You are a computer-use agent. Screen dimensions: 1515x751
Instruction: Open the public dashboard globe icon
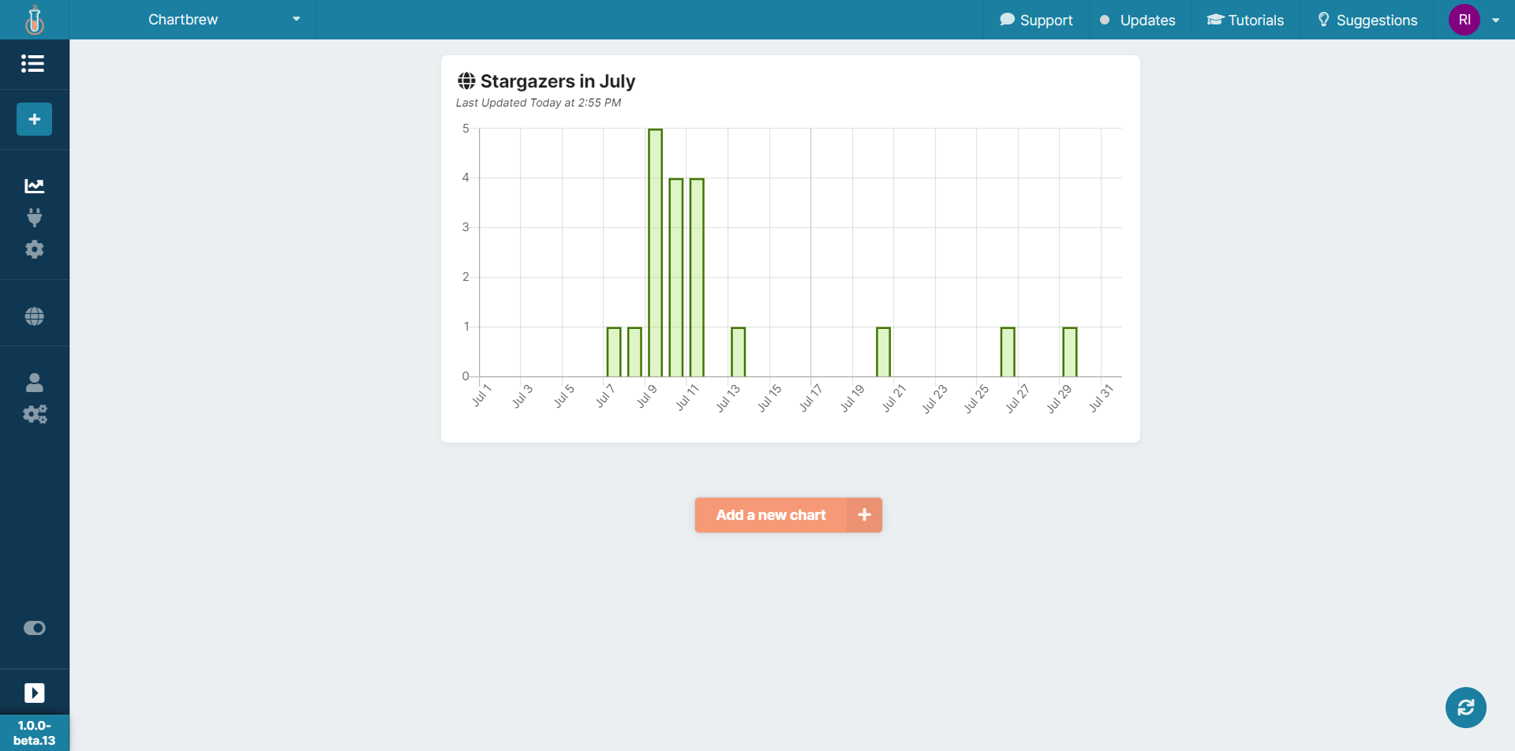coord(34,315)
